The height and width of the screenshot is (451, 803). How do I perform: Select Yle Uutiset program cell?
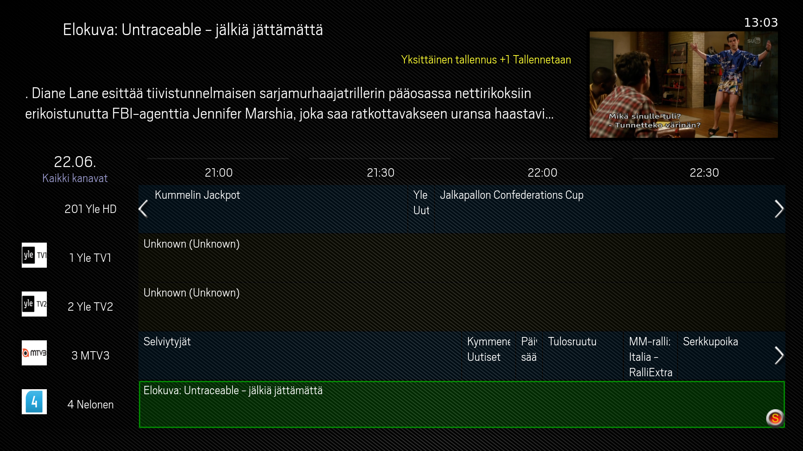421,209
